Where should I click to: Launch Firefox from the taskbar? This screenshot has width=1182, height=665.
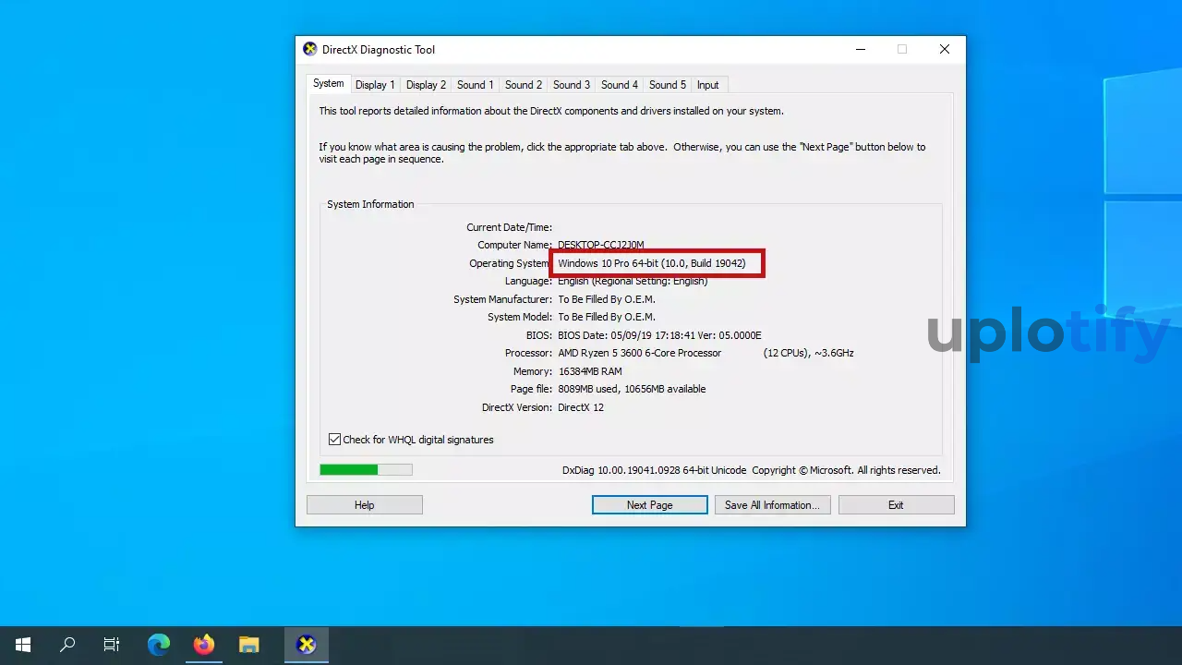click(x=204, y=645)
